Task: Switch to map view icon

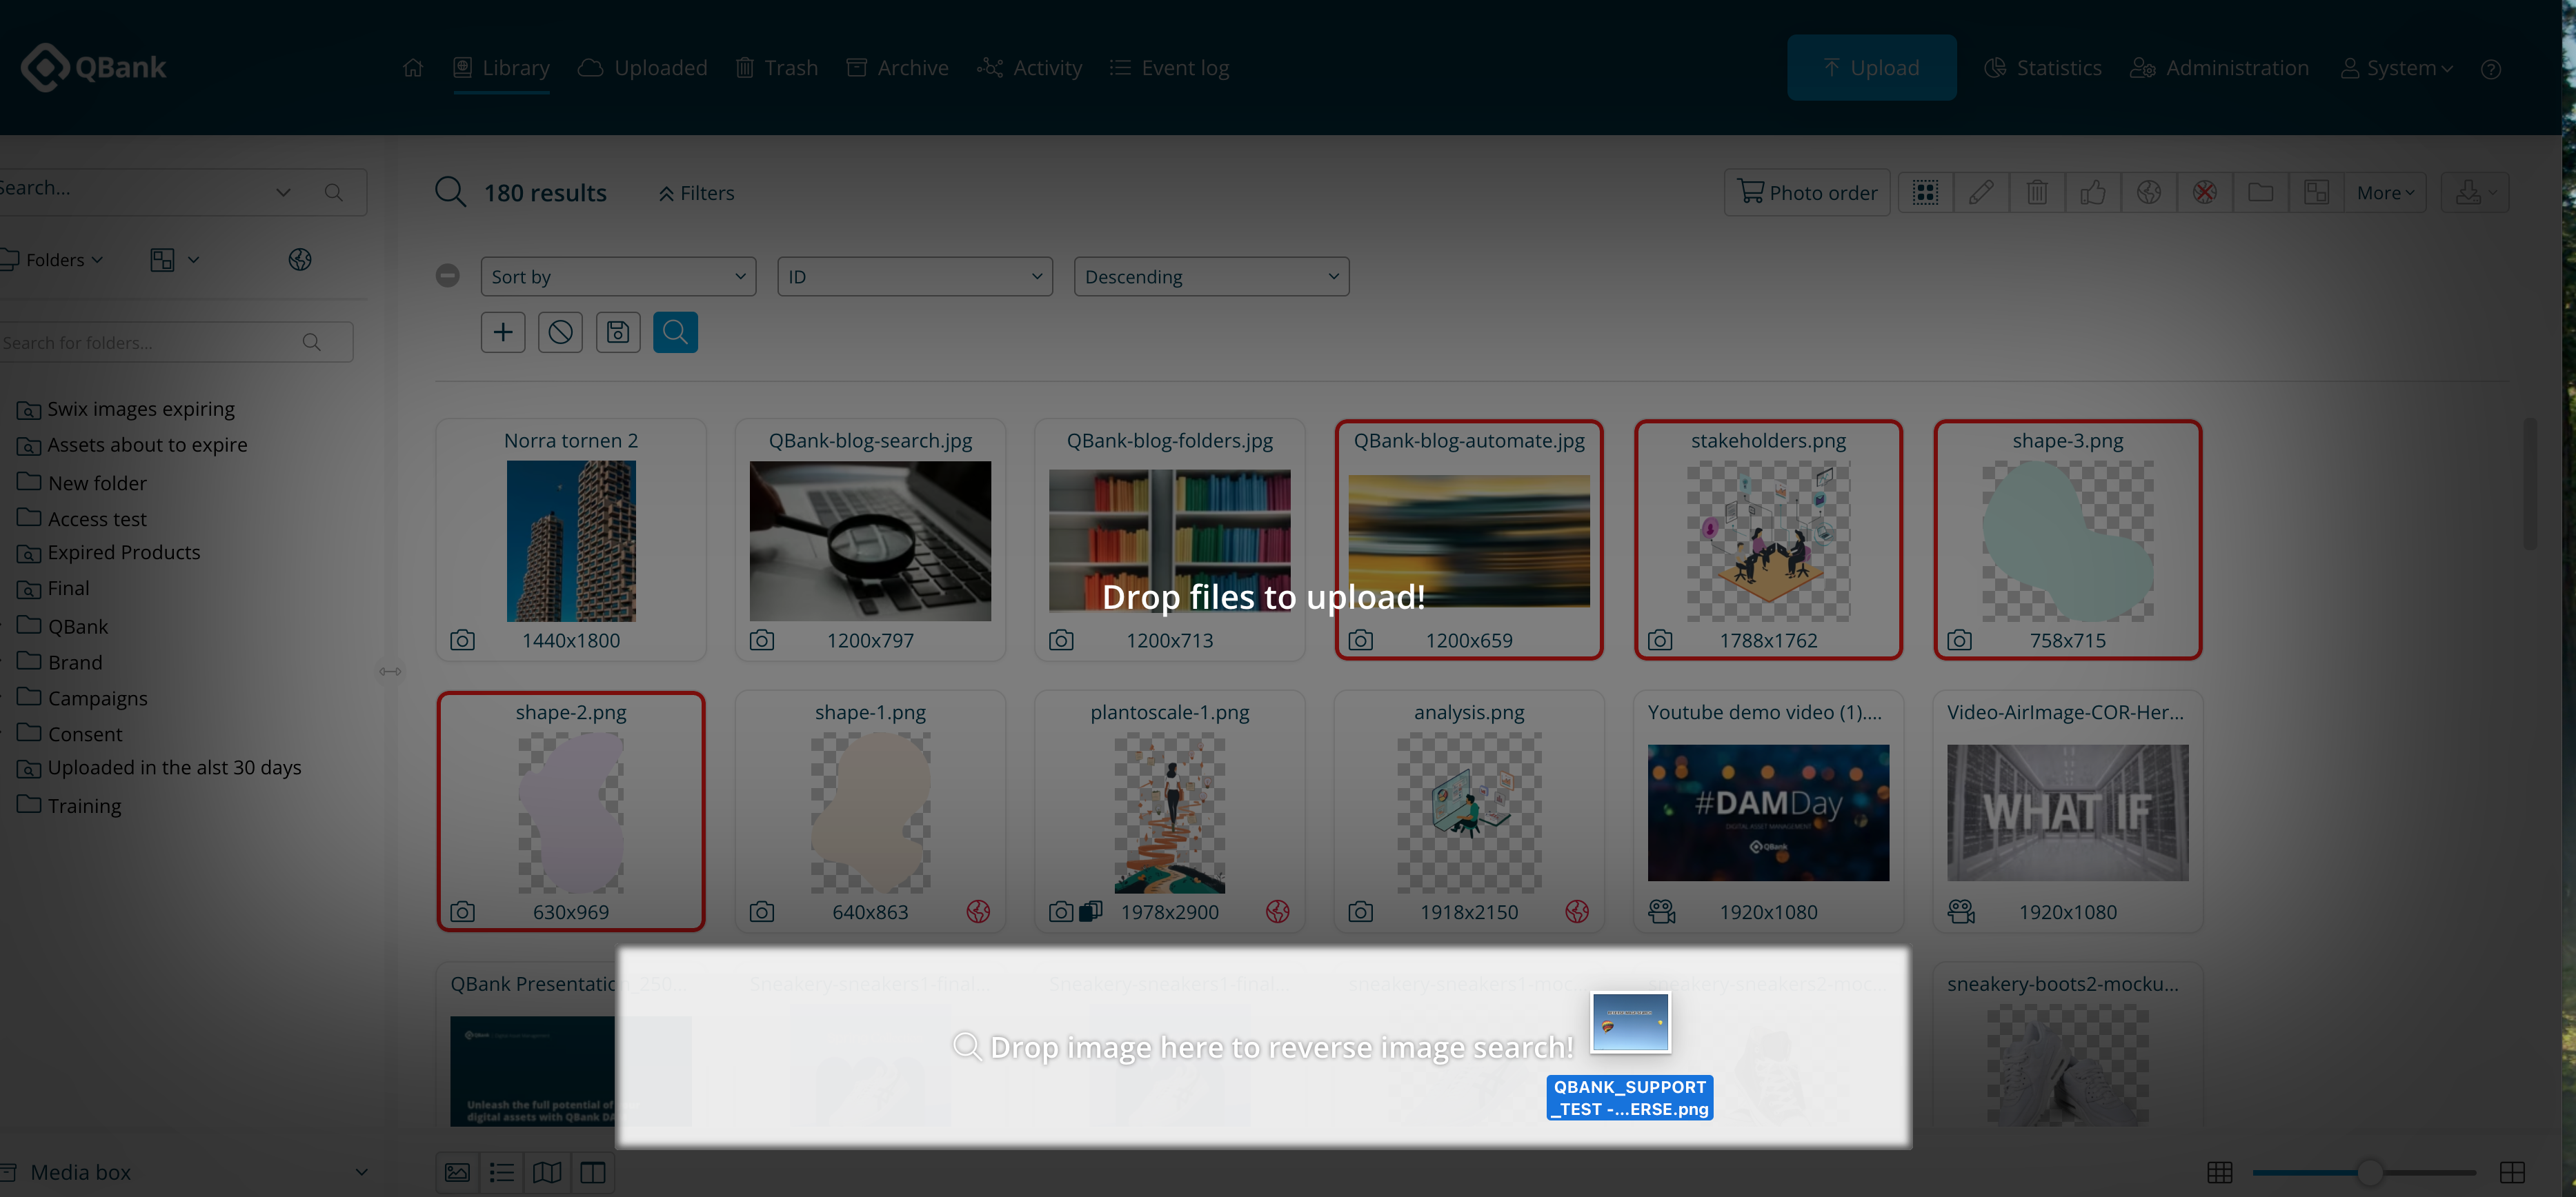Action: [x=547, y=1172]
